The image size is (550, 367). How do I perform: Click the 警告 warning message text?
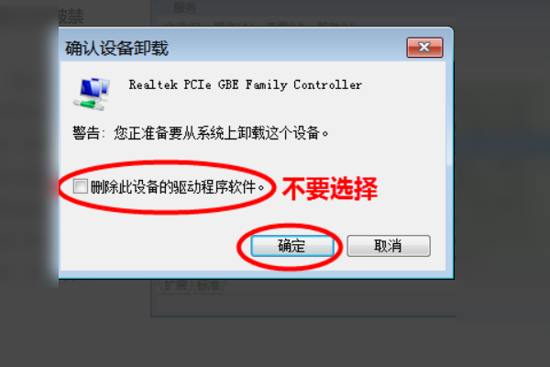pos(200,133)
